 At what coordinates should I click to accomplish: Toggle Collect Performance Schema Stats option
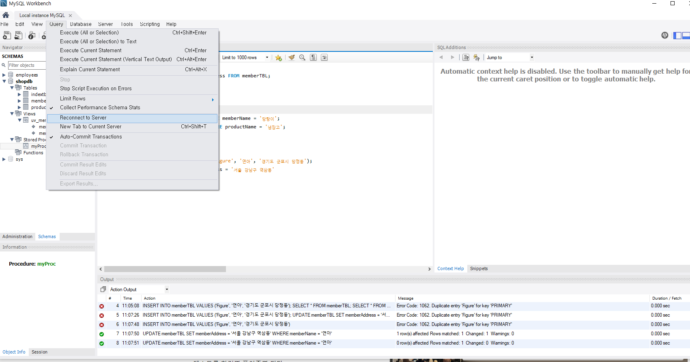132,108
